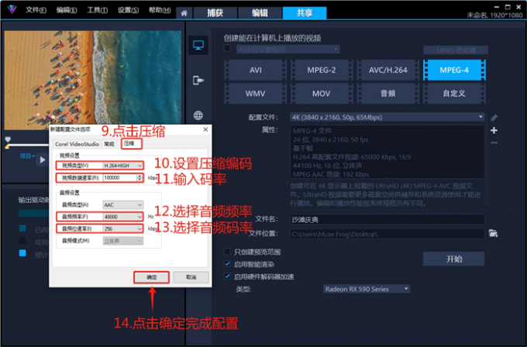Confirm dialog with 确定 button
Image resolution: width=527 pixels, height=347 pixels.
152,277
